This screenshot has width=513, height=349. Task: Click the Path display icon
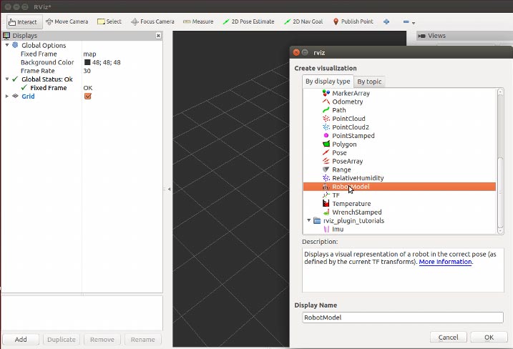(x=326, y=110)
